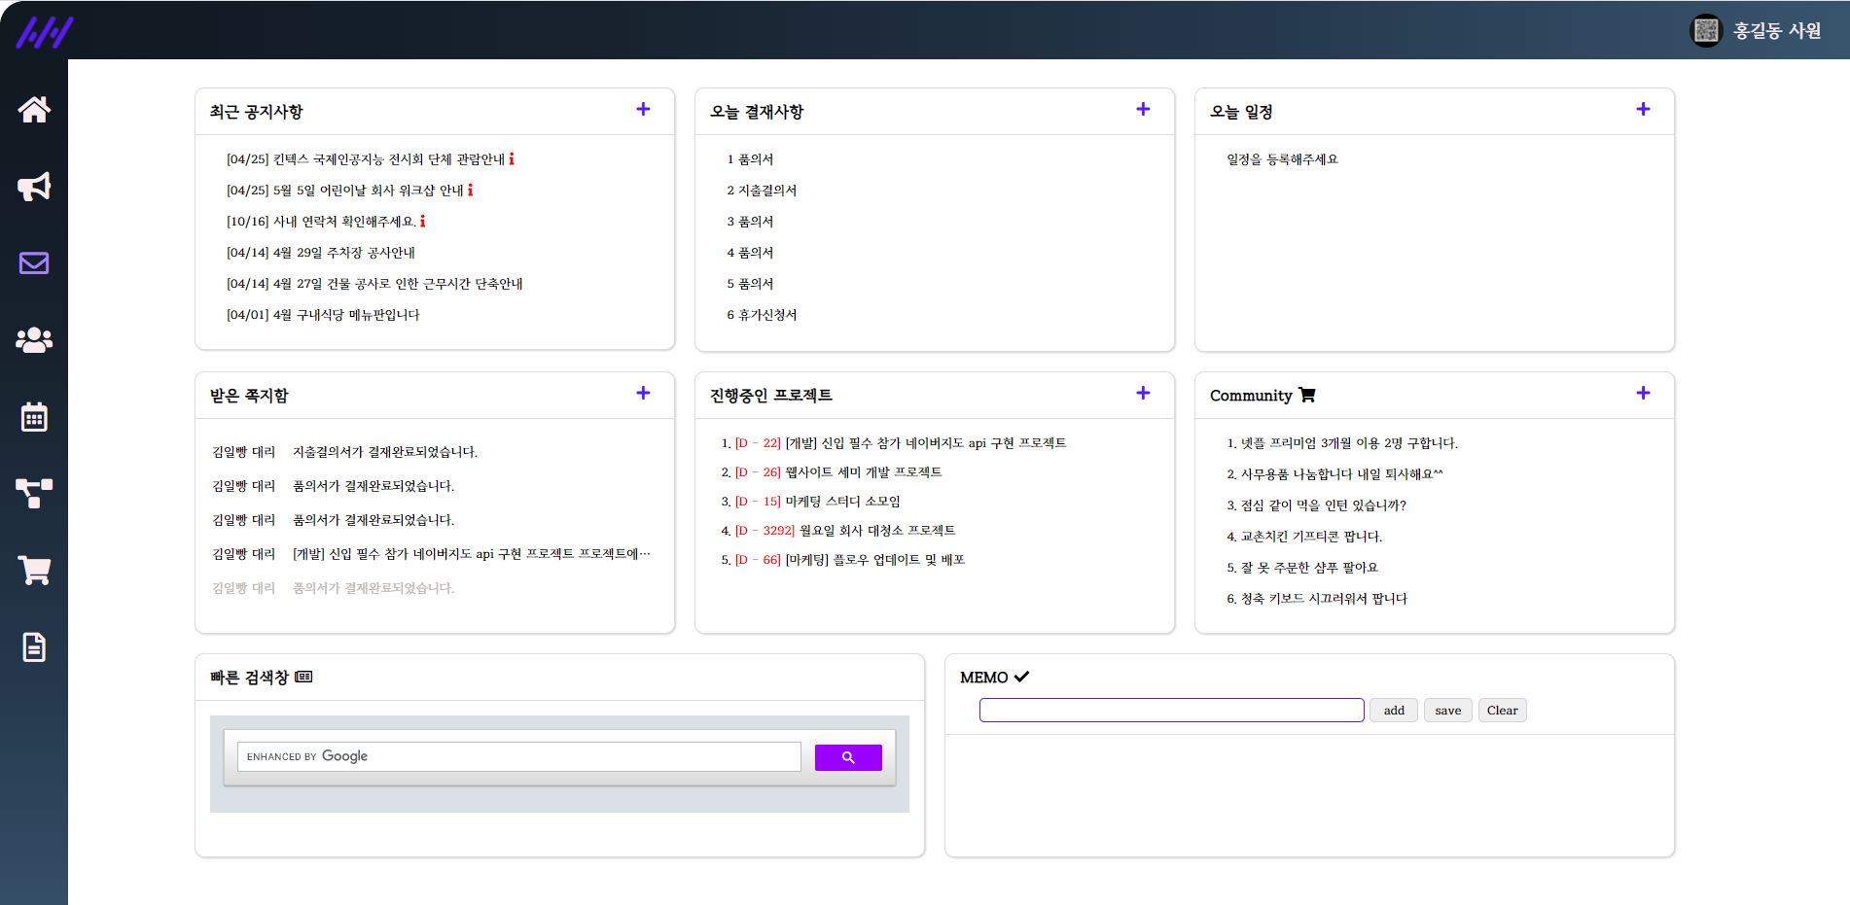Click the user profile avatar image
This screenshot has height=905, width=1850.
click(x=1706, y=31)
